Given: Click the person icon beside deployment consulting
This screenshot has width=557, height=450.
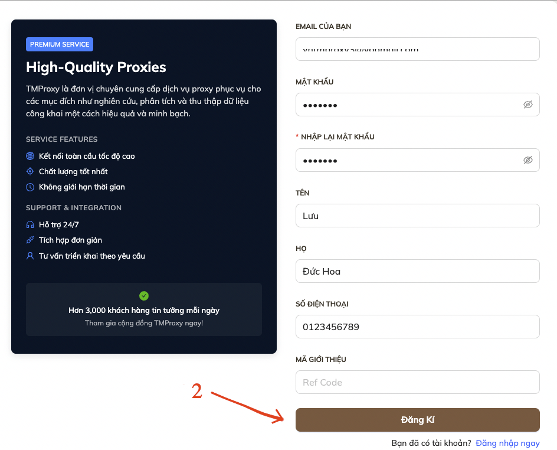Looking at the screenshot, I should pos(31,256).
